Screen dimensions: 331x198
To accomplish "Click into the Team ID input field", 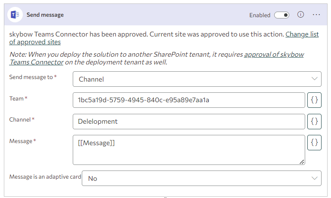I will point(189,100).
